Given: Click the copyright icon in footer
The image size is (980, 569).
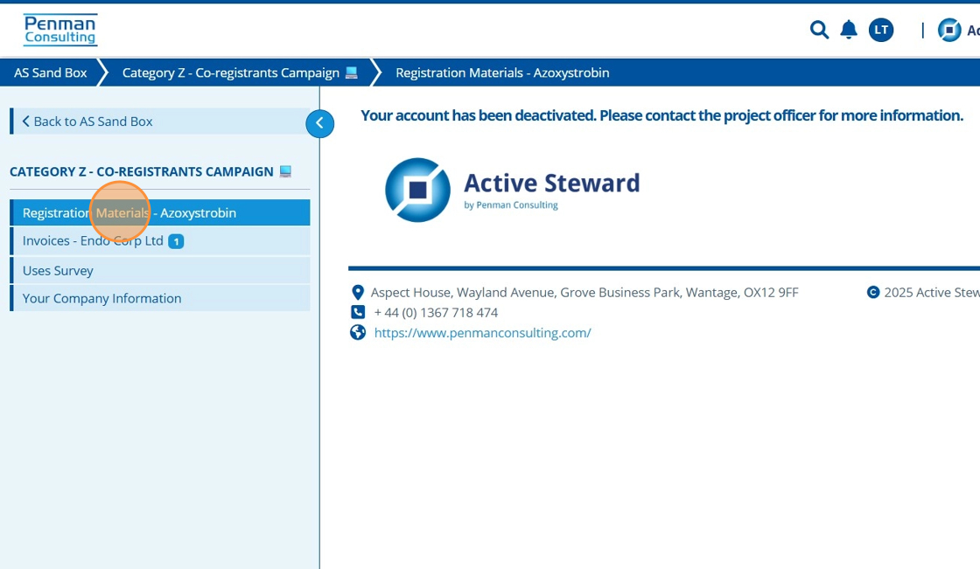Looking at the screenshot, I should (873, 292).
